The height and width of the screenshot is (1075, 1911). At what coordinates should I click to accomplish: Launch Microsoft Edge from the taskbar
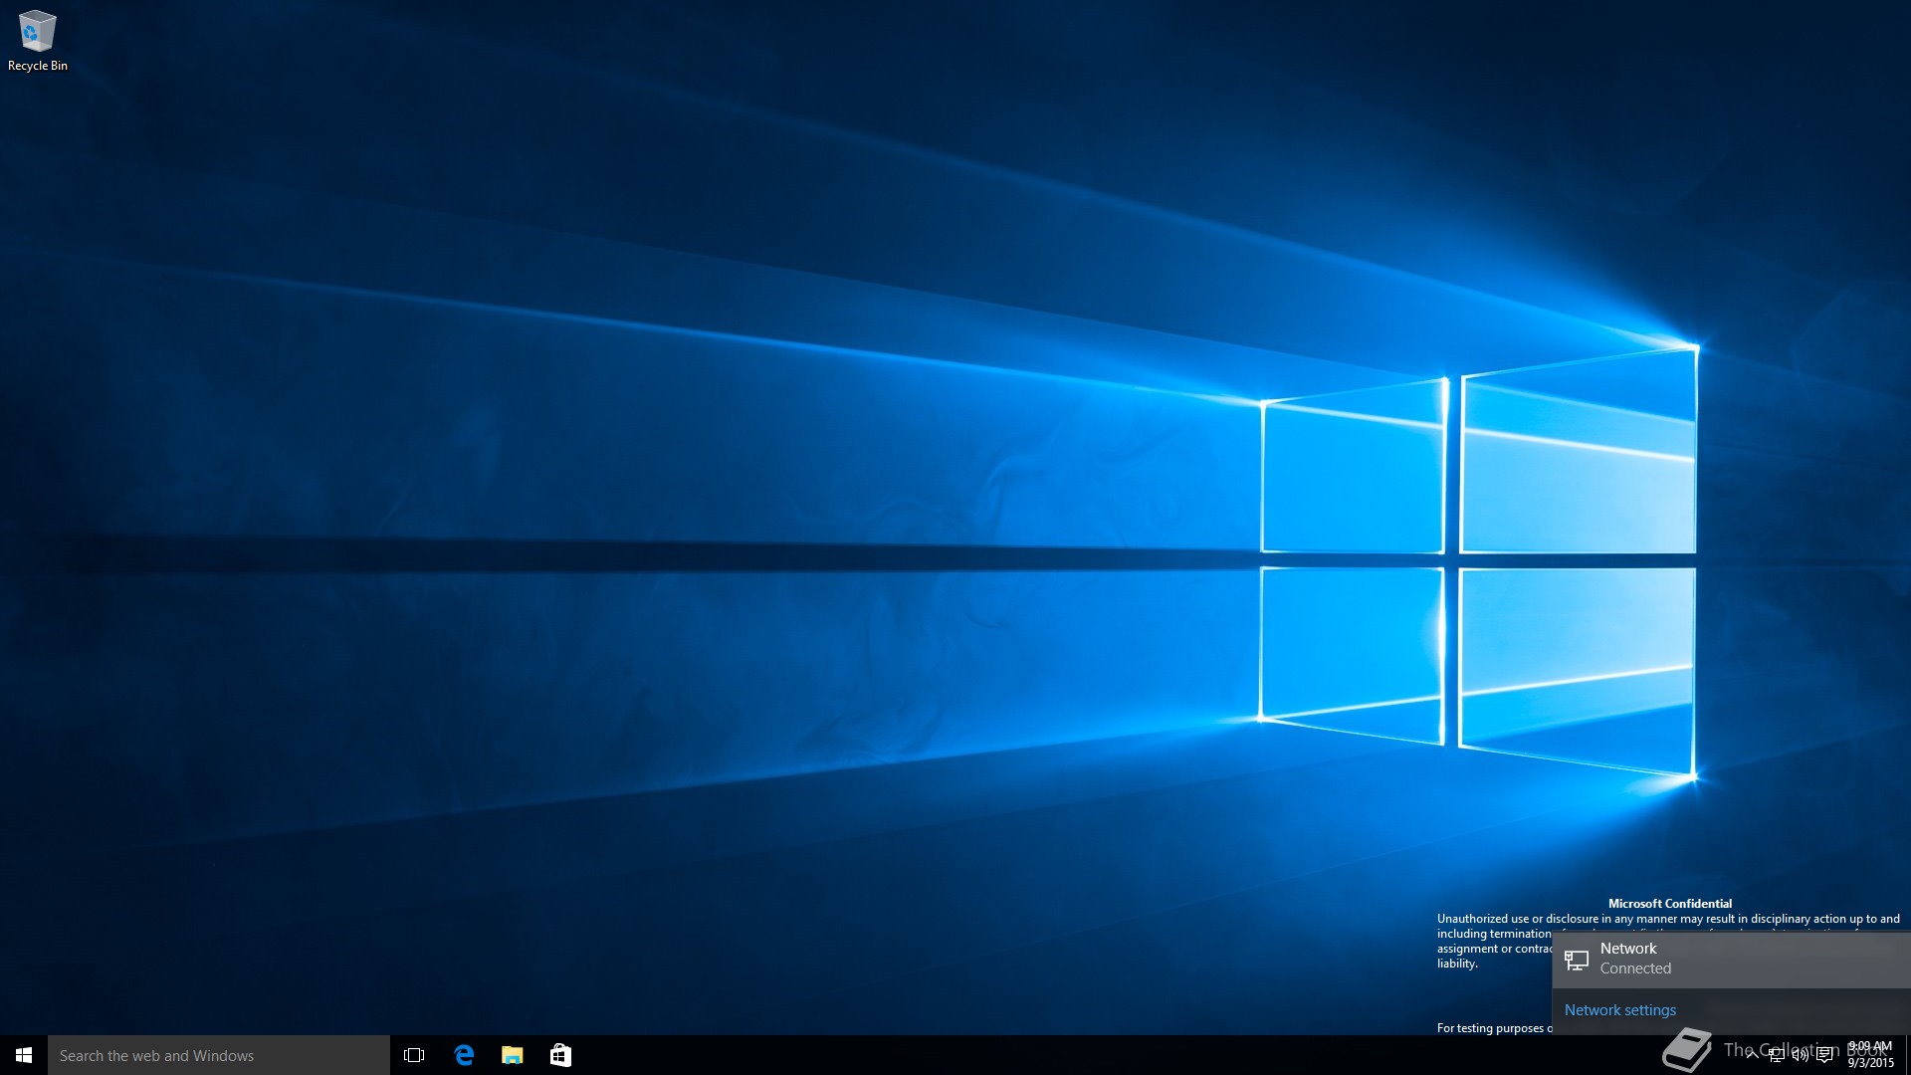click(x=464, y=1055)
